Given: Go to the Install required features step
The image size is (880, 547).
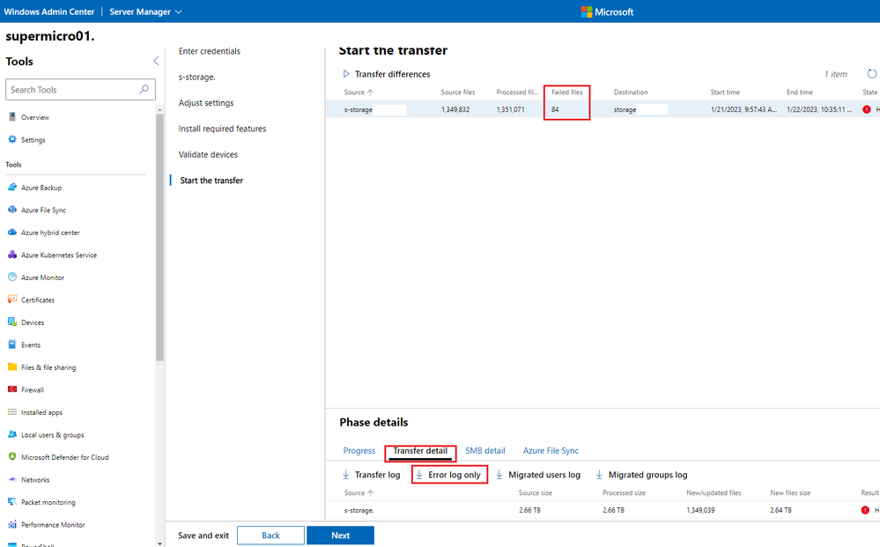Looking at the screenshot, I should tap(222, 129).
